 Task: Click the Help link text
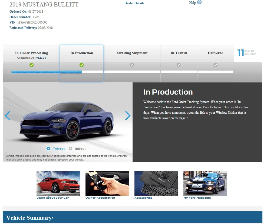tap(192, 3)
